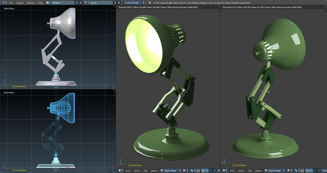Click the Front Ortho label in the wireframe view
The width and height of the screenshot is (327, 173).
[x=9, y=92]
